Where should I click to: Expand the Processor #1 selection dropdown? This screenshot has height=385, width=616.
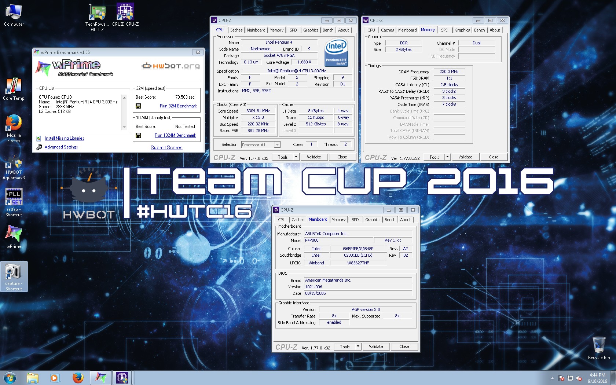click(x=277, y=145)
